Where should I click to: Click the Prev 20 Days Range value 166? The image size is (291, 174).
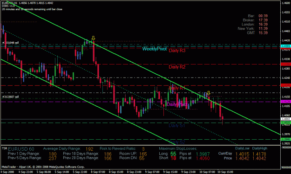(x=108, y=158)
